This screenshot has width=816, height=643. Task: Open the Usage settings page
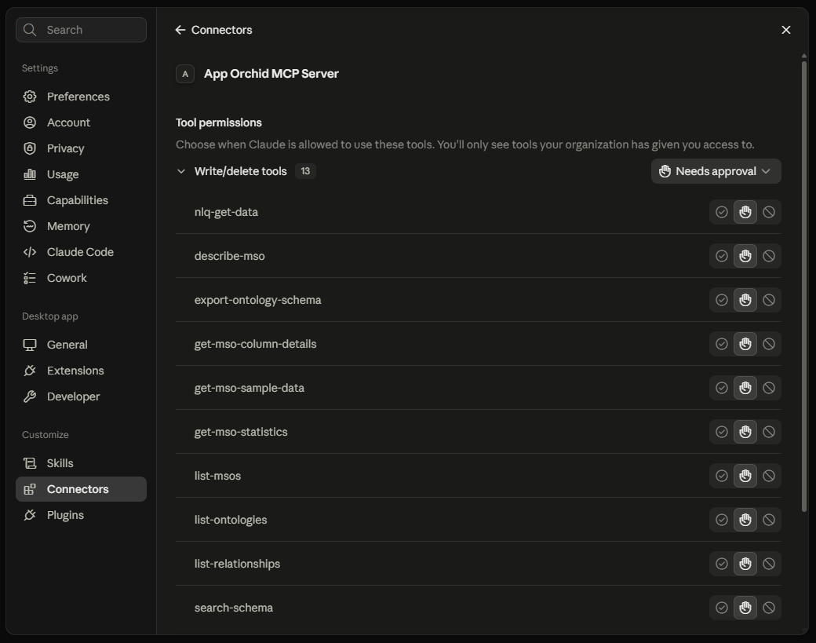pos(81,174)
